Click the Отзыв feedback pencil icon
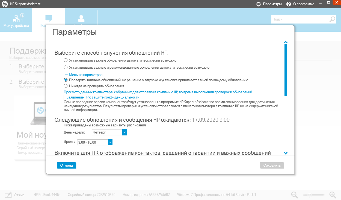Image resolution: width=341 pixels, height=200 pixels. click(8, 195)
